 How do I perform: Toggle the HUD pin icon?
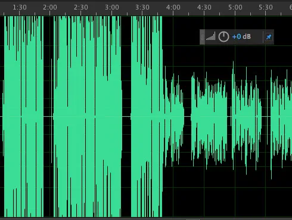(x=269, y=37)
